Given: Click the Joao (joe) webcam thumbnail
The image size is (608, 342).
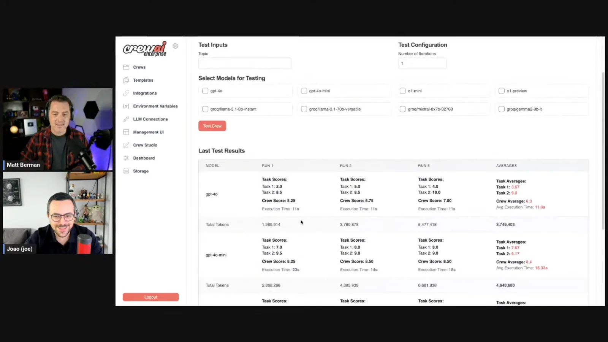Looking at the screenshot, I should coord(58,213).
